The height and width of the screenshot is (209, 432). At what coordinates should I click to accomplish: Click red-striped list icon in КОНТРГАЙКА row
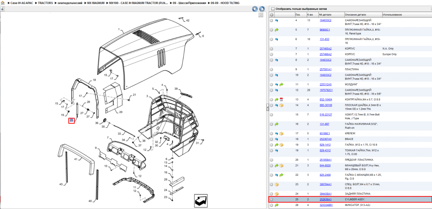point(281,99)
